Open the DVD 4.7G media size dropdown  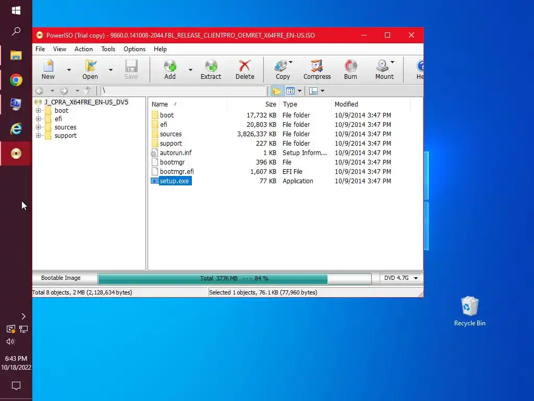tap(401, 278)
